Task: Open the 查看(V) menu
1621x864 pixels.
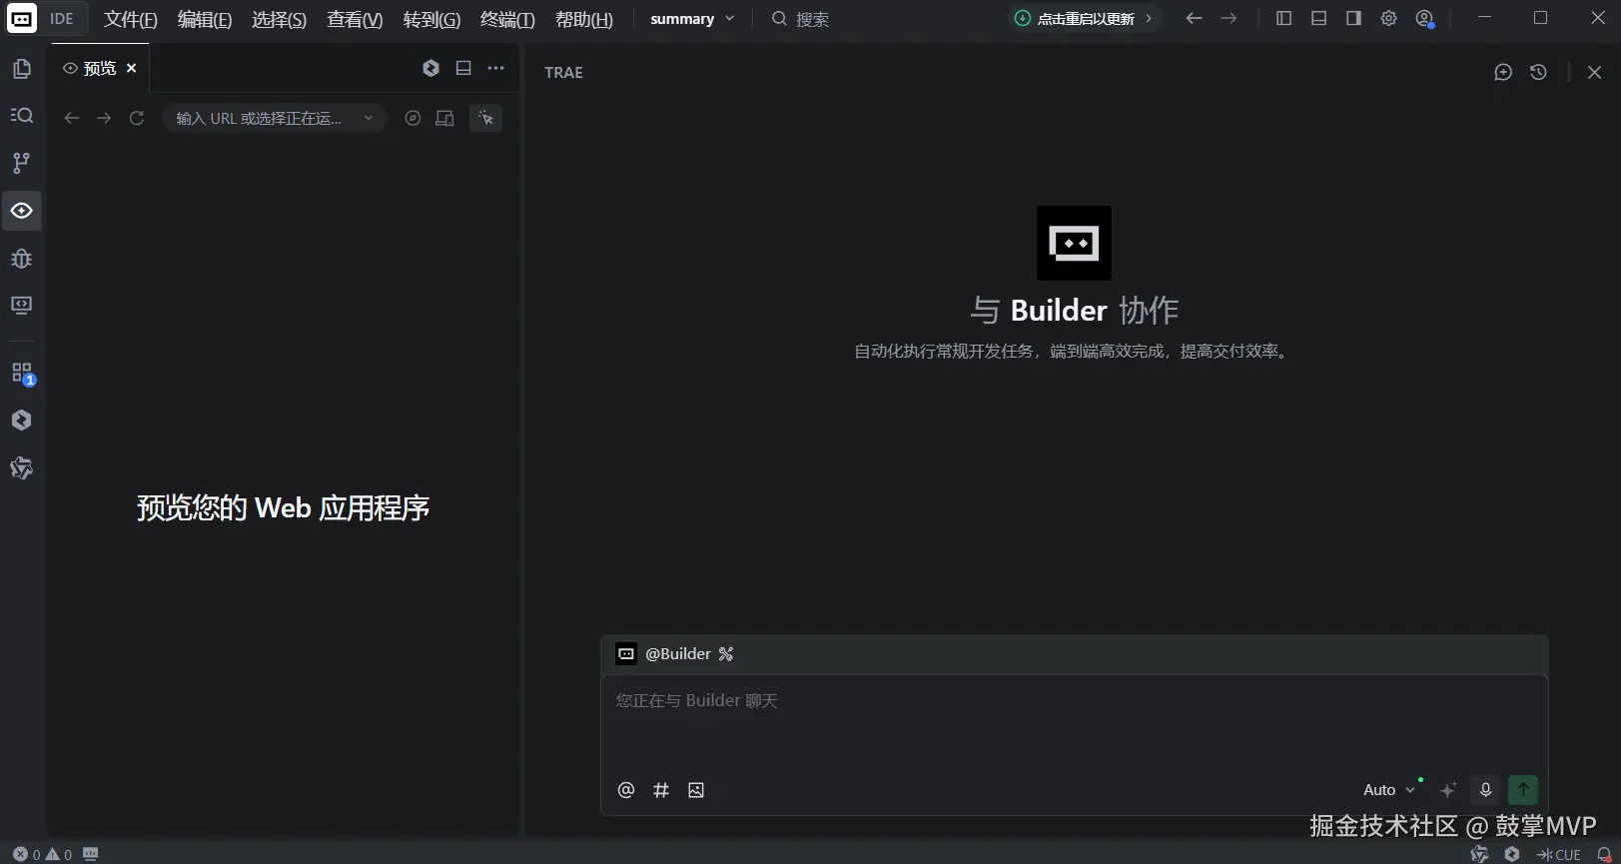Action: (x=355, y=19)
